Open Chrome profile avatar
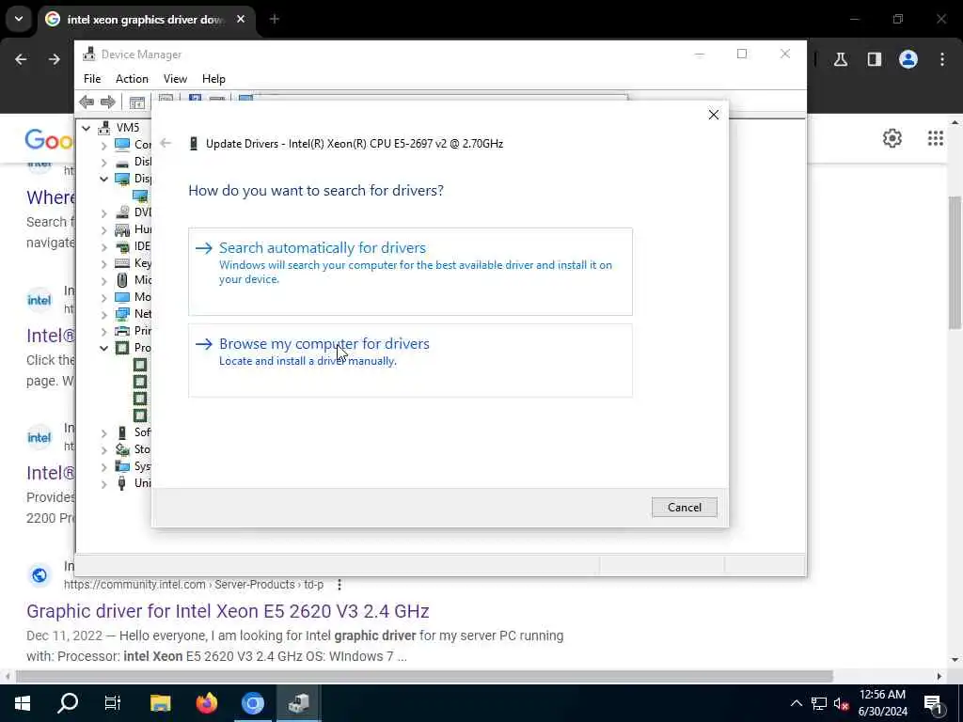The width and height of the screenshot is (963, 722). click(x=908, y=59)
